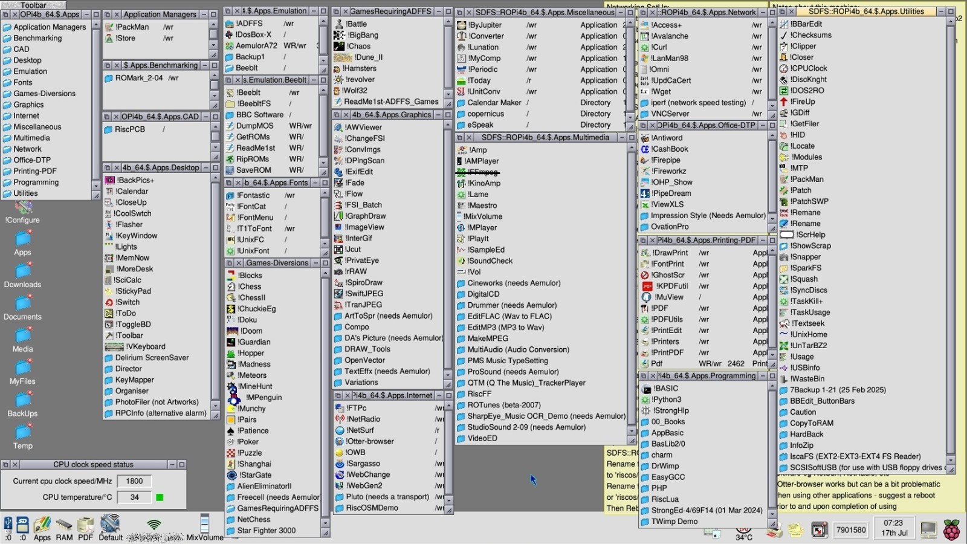Open the BBC Software folder
This screenshot has height=544, width=967.
[x=254, y=115]
